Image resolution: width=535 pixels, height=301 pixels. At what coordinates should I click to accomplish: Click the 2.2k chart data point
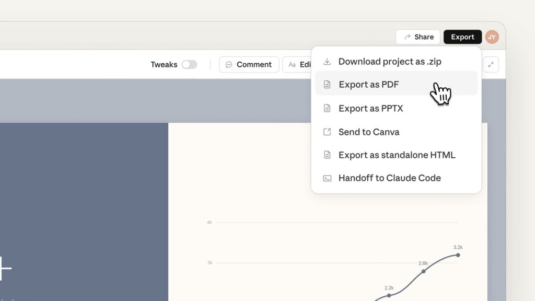(x=389, y=295)
